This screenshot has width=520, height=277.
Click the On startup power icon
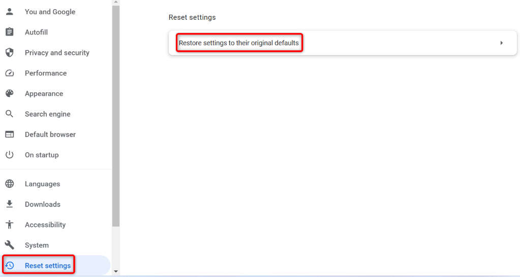coord(9,155)
